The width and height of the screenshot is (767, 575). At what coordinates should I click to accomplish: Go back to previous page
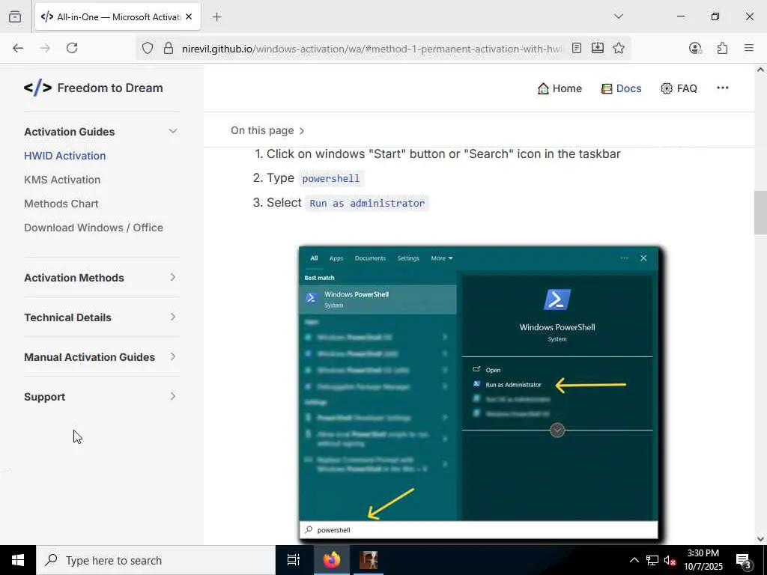18,48
